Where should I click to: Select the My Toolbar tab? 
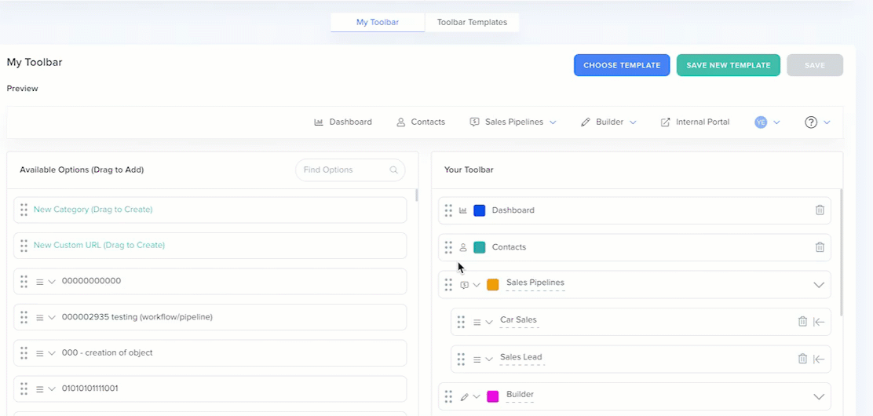378,23
